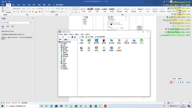Click the Driver Update (驱动程序更新) button

[x=100, y=37]
